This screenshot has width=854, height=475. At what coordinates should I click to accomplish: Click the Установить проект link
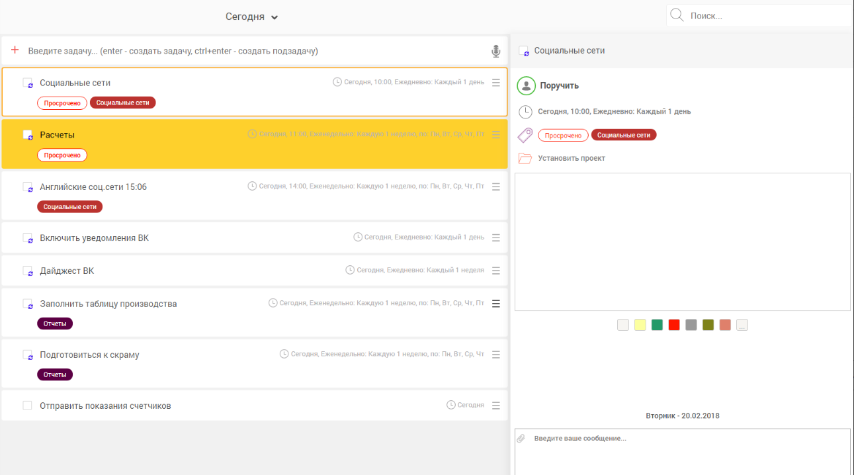(572, 158)
